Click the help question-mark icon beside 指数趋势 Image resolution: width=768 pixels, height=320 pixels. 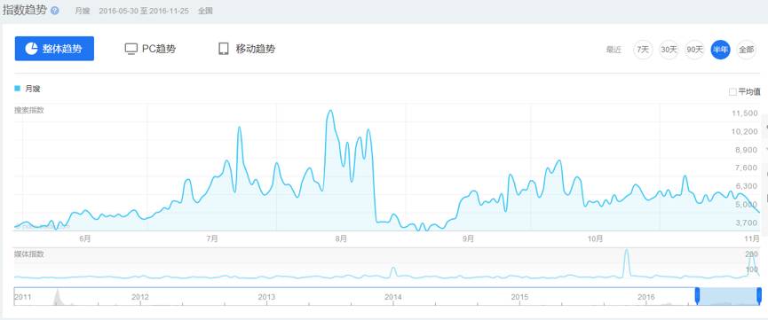55,11
